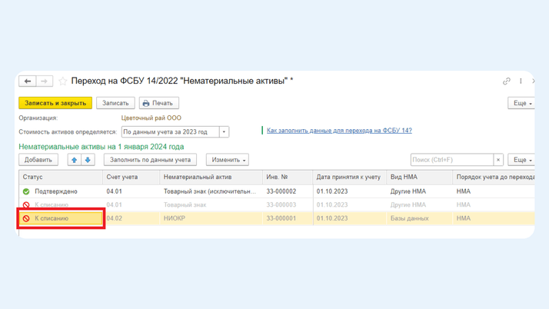The width and height of the screenshot is (549, 309).
Task: Copy link via the chain icon
Action: coord(507,81)
